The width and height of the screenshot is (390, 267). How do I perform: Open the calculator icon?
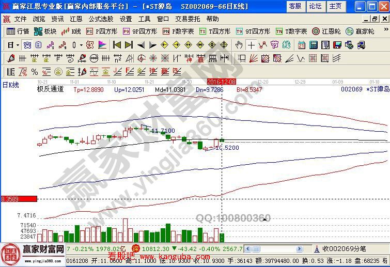point(314,45)
